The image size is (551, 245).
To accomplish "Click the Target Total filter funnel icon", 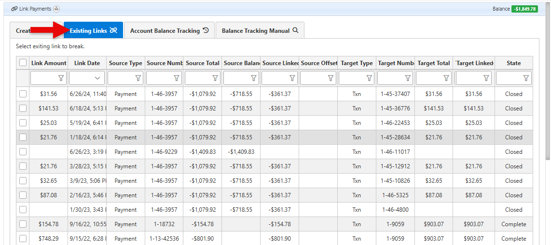I will [446, 78].
